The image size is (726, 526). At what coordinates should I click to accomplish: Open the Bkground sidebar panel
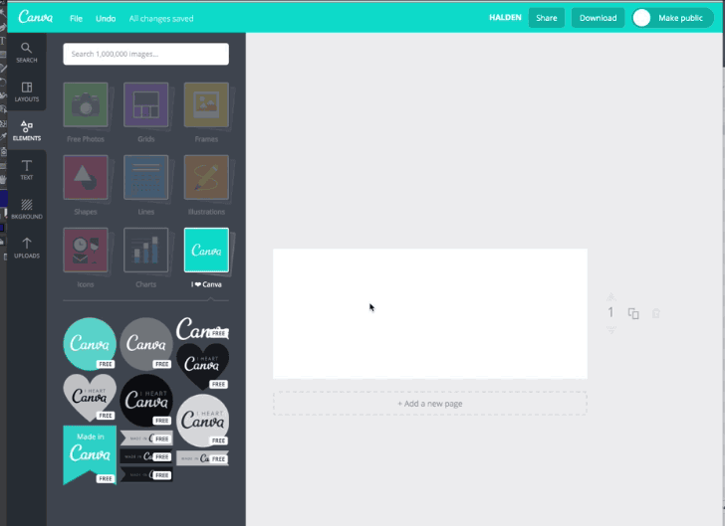point(27,207)
